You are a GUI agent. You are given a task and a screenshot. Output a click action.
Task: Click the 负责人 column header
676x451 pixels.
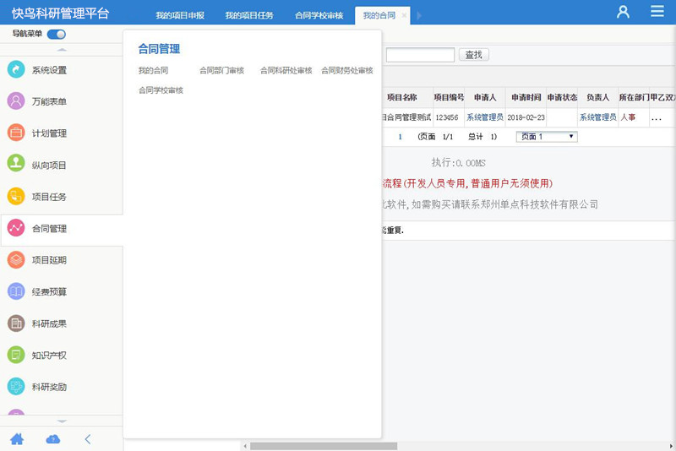tap(598, 97)
